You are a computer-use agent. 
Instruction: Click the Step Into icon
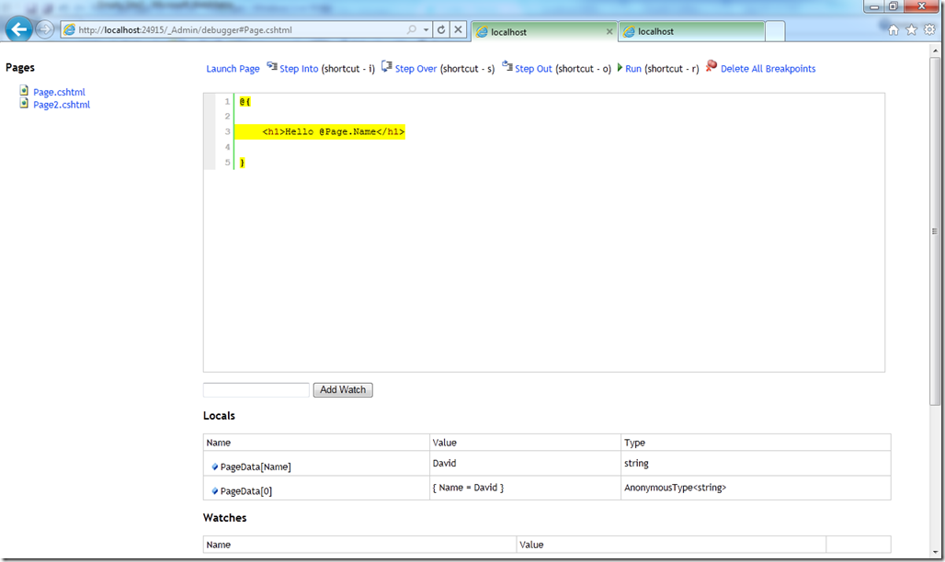[272, 66]
